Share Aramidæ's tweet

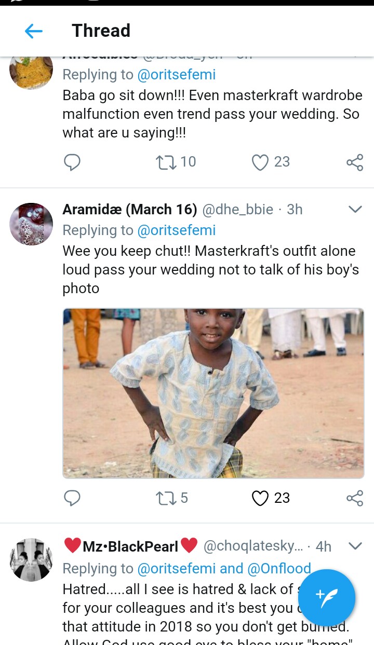[x=354, y=498]
